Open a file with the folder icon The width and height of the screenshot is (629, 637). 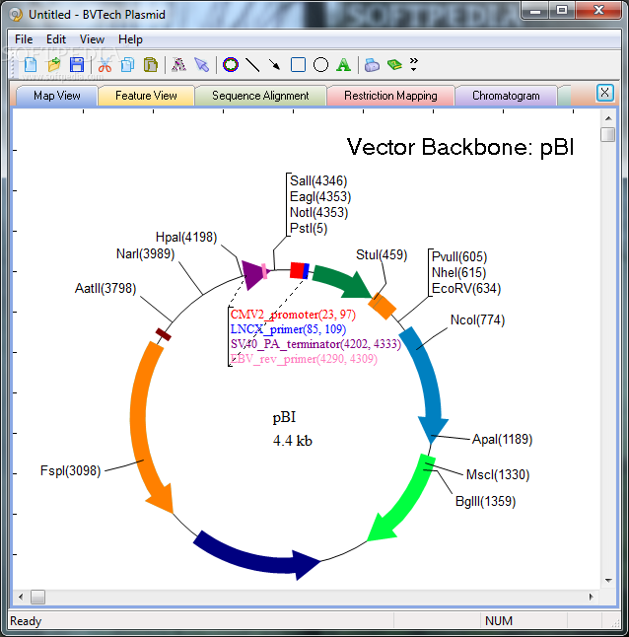click(53, 65)
